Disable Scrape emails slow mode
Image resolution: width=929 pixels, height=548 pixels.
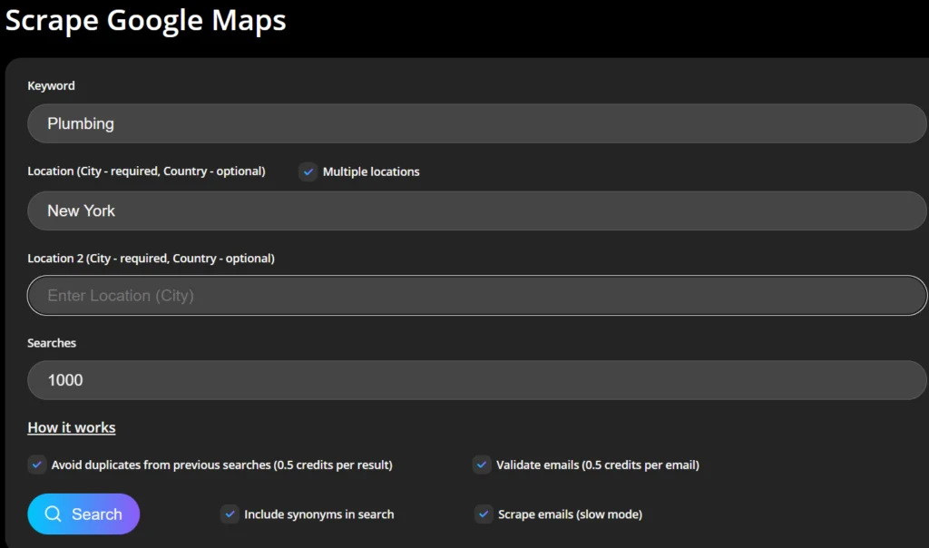tap(484, 514)
